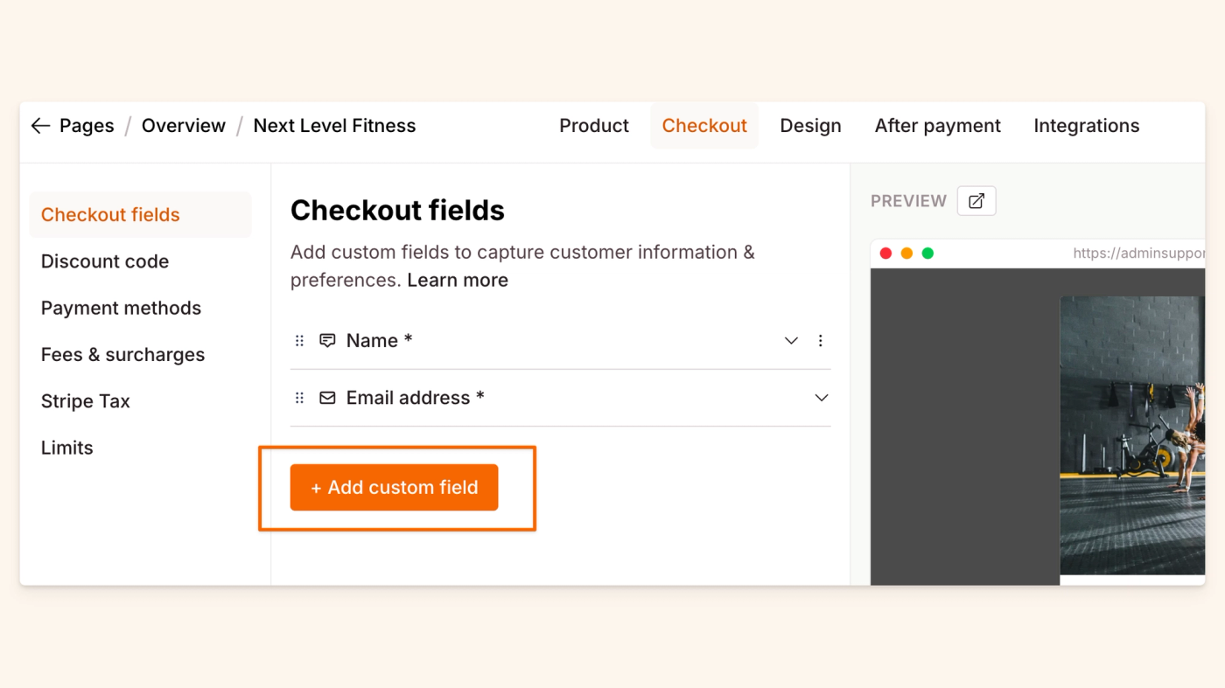This screenshot has height=688, width=1225.
Task: Expand the Email address field chevron
Action: click(x=821, y=398)
